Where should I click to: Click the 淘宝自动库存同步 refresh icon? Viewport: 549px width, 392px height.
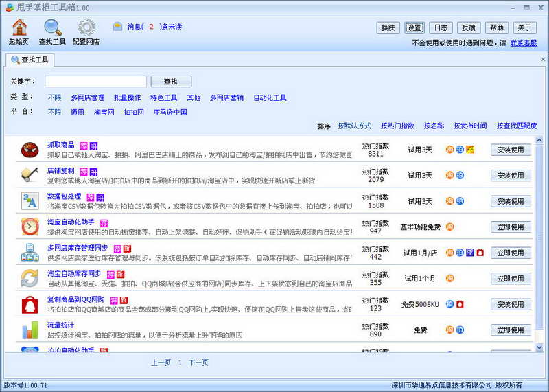tap(30, 278)
